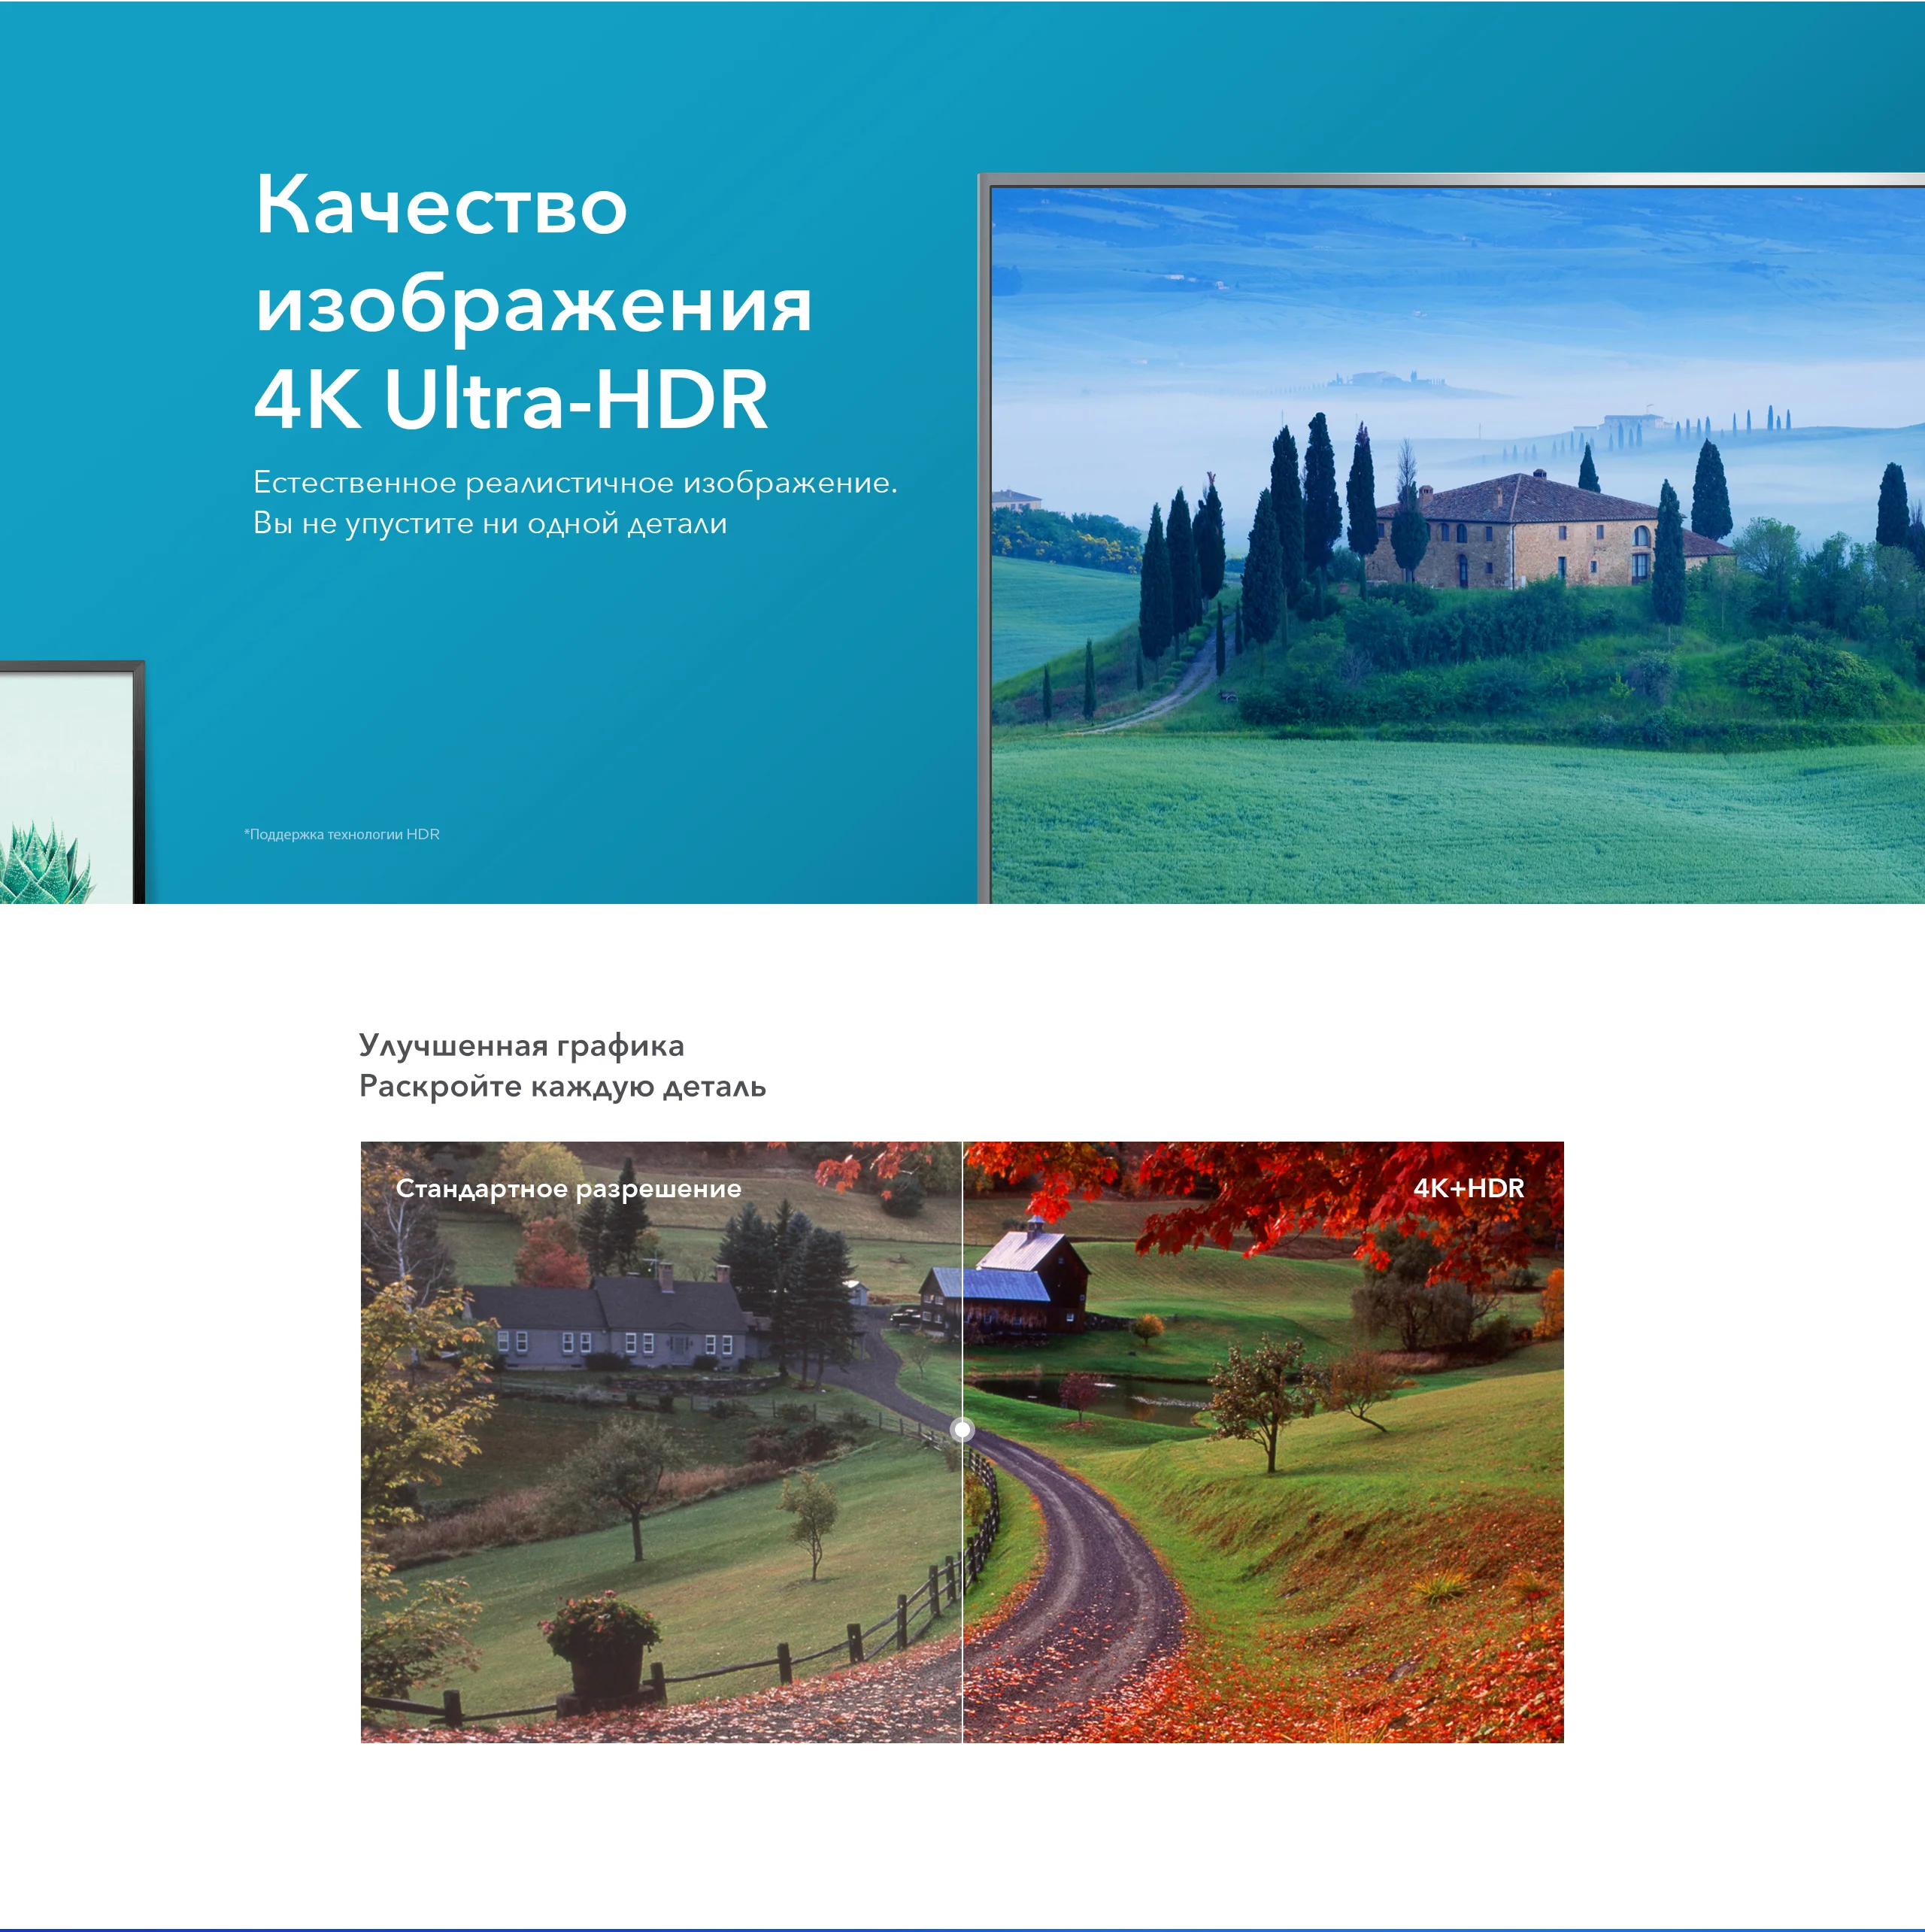Click the "Вы не упустите ни одной детали" line

[x=490, y=523]
